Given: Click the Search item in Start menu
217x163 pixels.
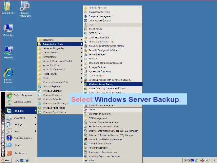Looking at the screenshot, I should point(21,131).
